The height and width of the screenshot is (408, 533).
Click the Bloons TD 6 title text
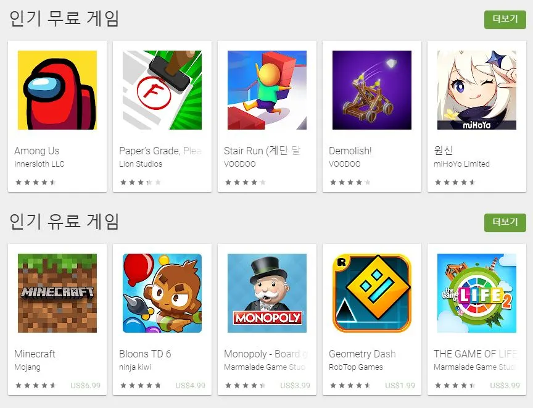click(145, 354)
